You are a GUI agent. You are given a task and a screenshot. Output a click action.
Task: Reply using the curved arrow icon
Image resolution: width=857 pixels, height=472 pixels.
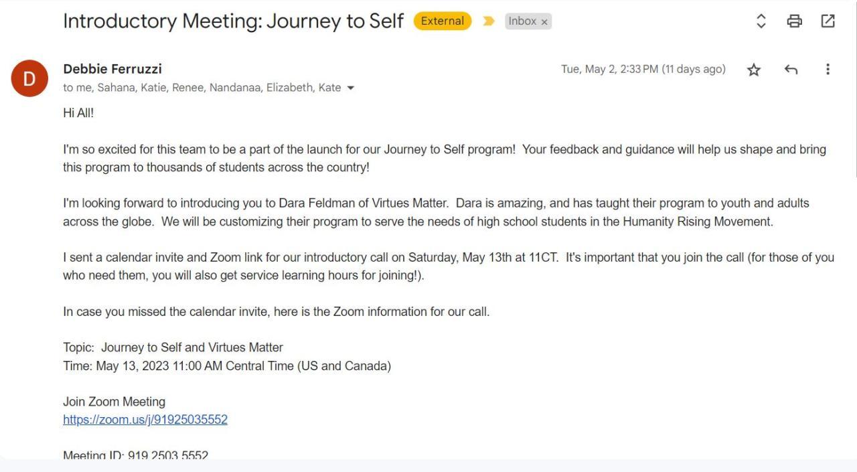coord(791,70)
